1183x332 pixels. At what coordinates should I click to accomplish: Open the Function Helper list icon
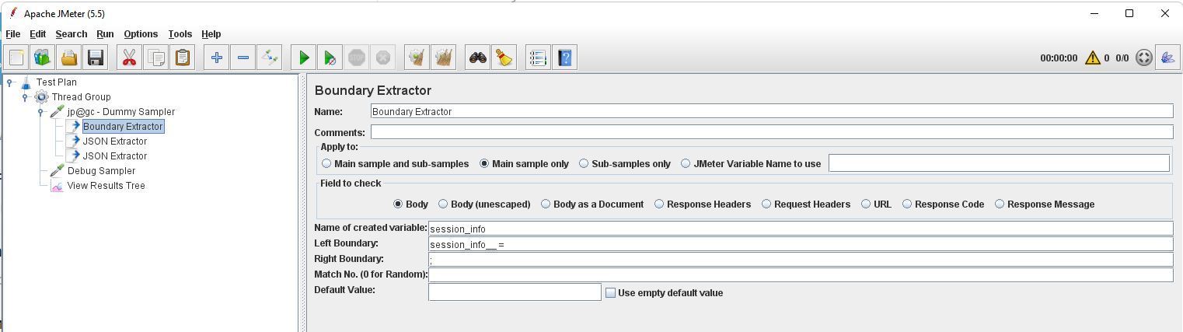(x=538, y=57)
